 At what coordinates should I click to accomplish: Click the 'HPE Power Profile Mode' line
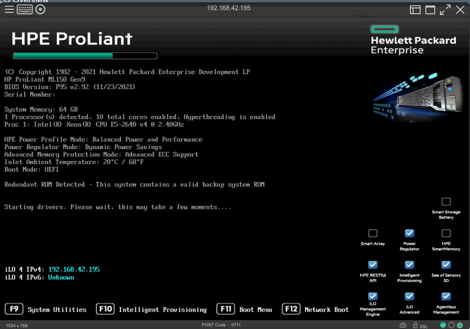click(x=103, y=140)
